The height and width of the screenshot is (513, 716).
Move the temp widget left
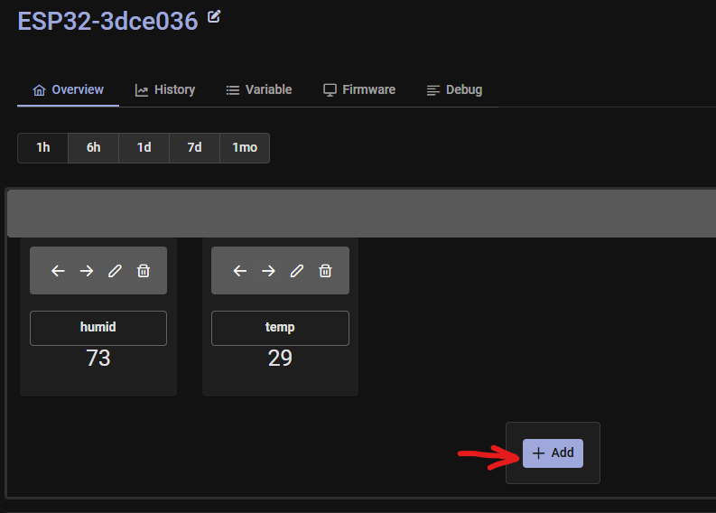[x=240, y=271]
